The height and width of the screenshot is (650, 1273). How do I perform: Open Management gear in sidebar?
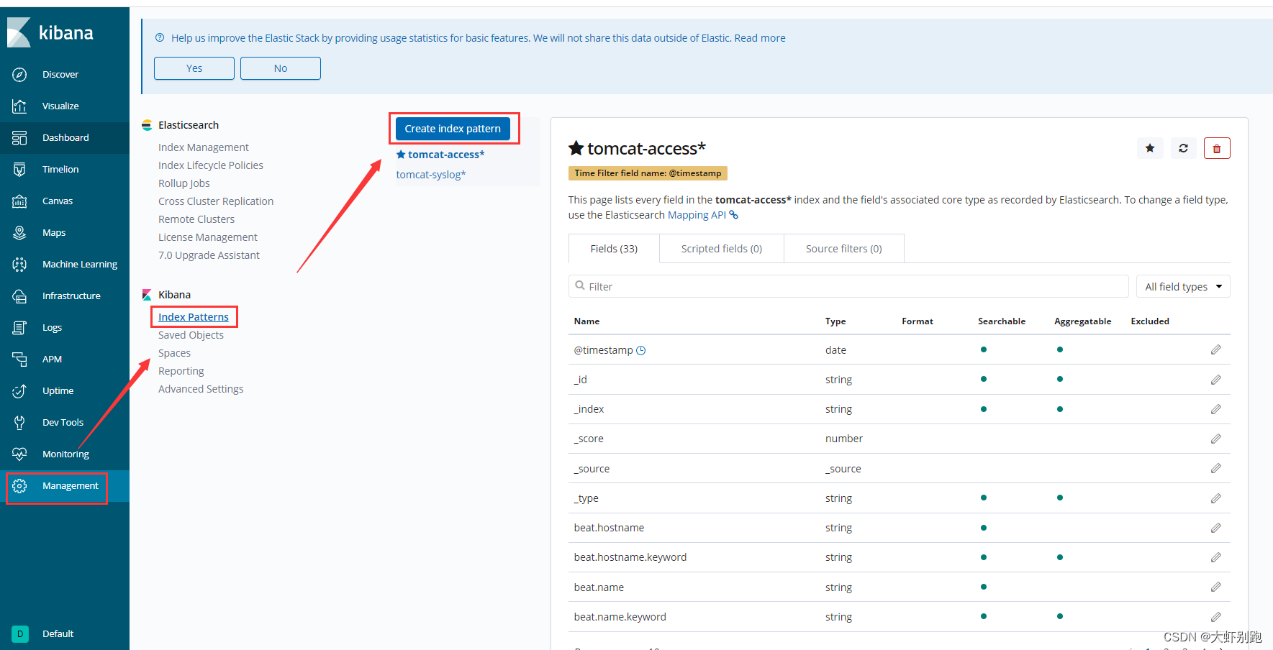(19, 485)
